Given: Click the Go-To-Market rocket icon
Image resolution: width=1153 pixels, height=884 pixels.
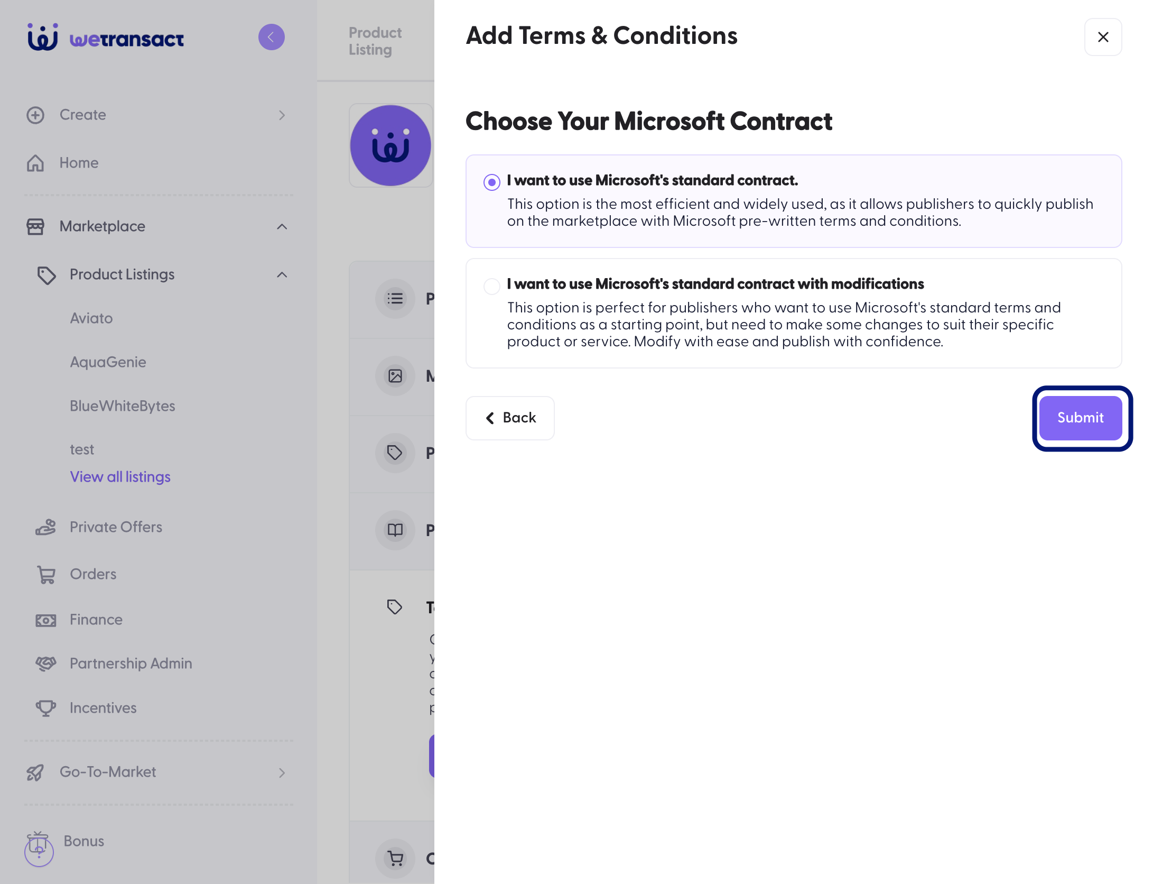Looking at the screenshot, I should coord(35,772).
